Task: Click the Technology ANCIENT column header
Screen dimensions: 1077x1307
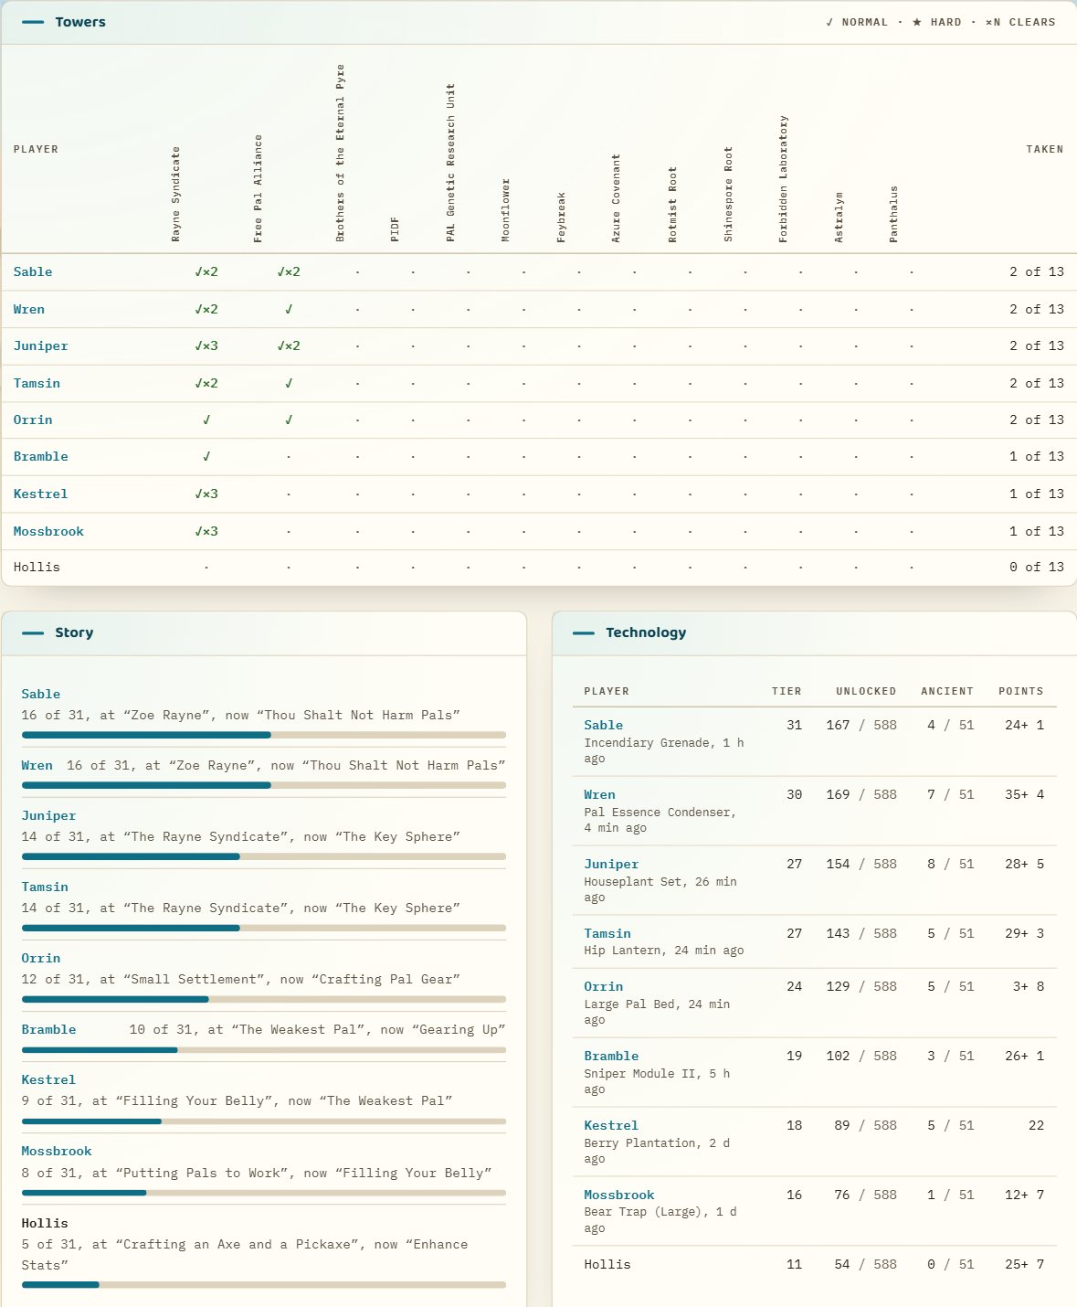Action: (x=947, y=692)
